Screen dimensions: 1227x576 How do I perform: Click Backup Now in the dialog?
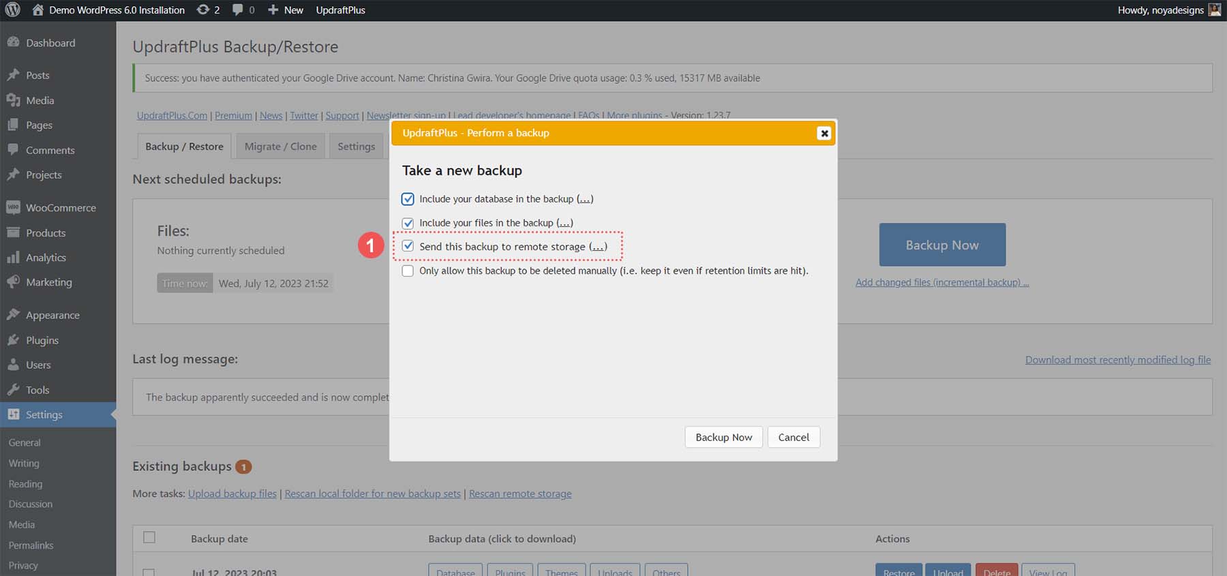(x=723, y=437)
